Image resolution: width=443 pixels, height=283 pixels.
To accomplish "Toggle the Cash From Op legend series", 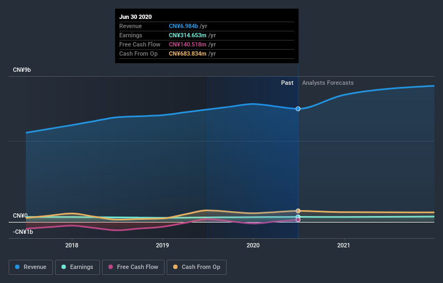I will (x=196, y=267).
